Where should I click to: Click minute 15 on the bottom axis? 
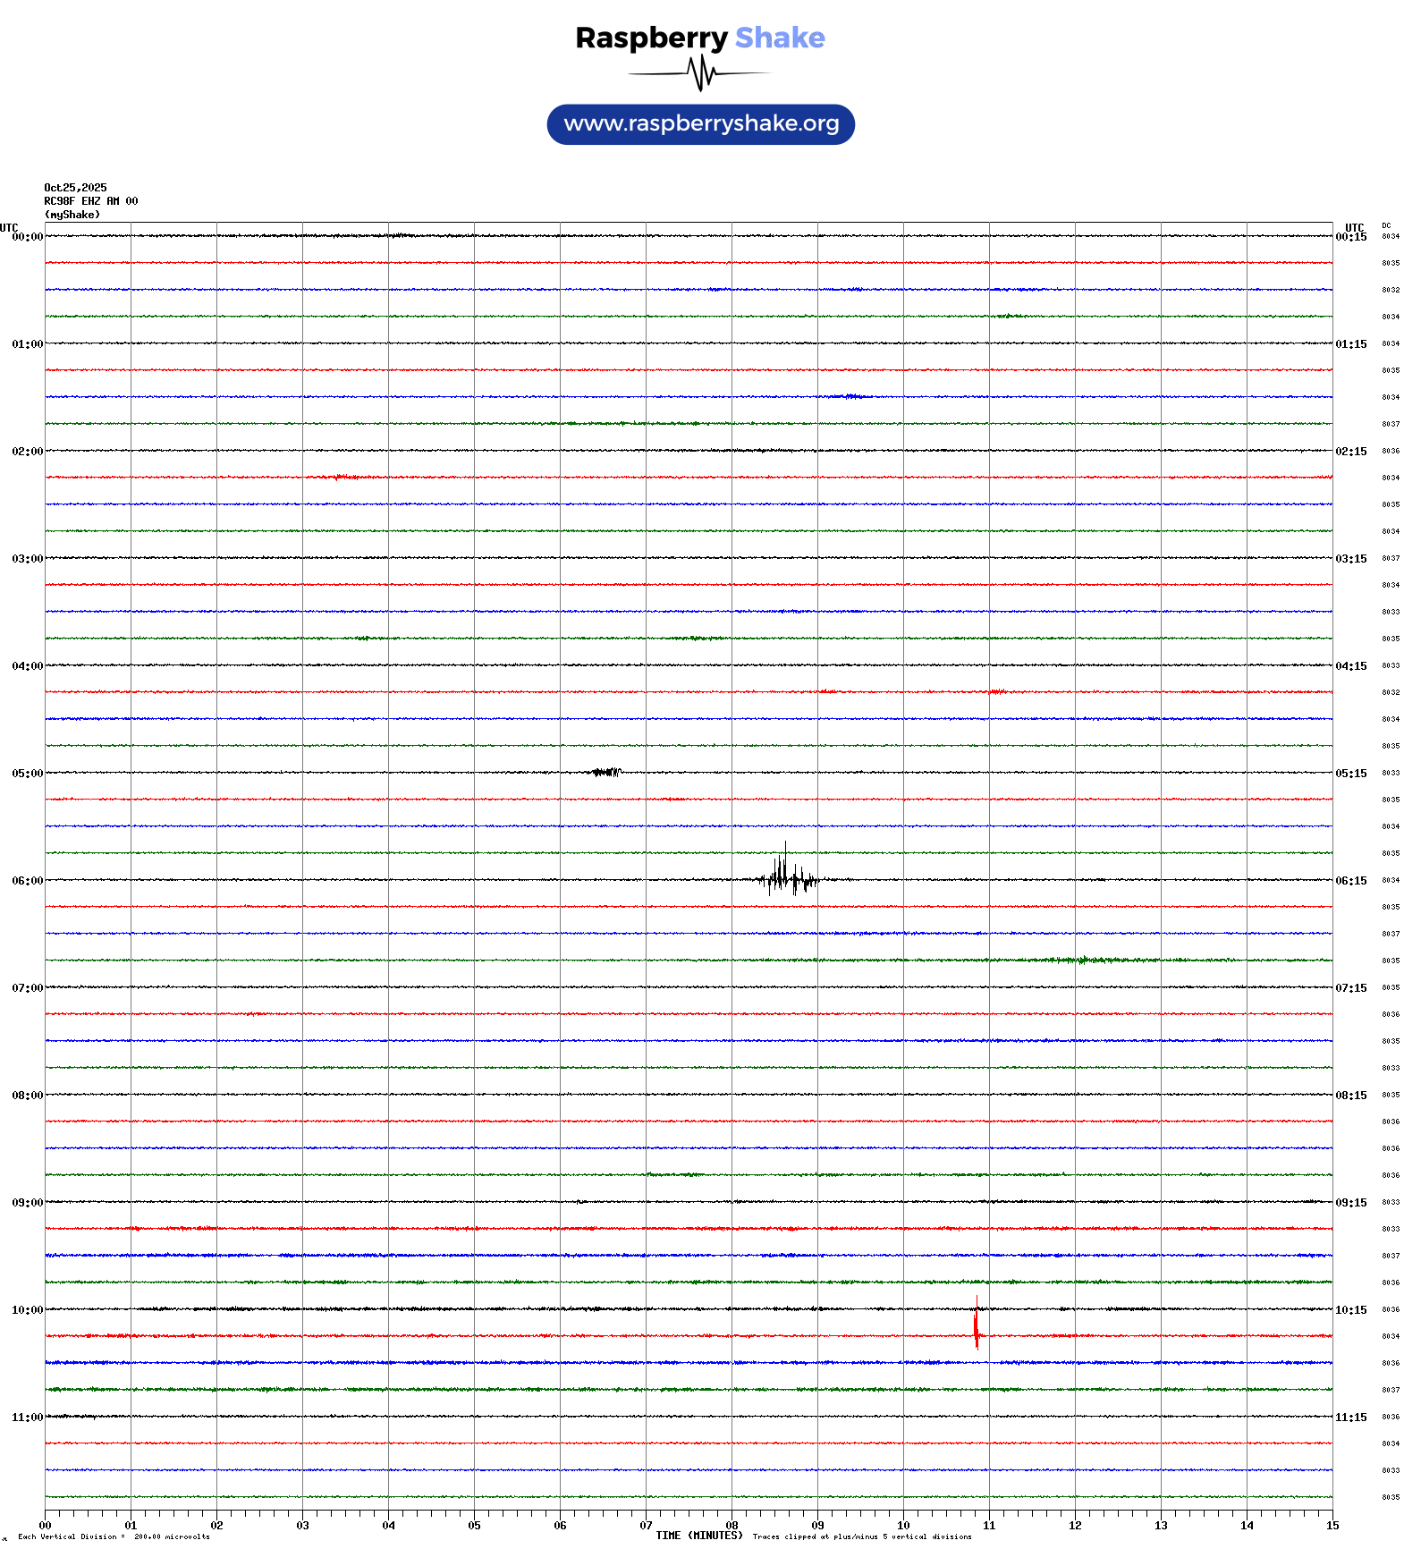[1332, 1526]
